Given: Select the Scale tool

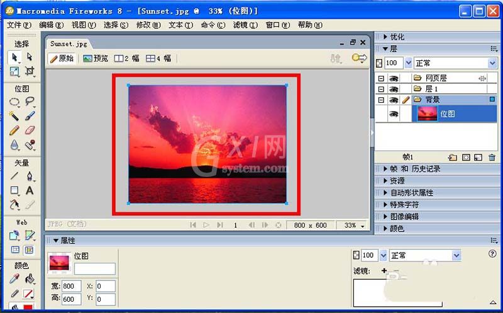Looking at the screenshot, I should (14, 71).
